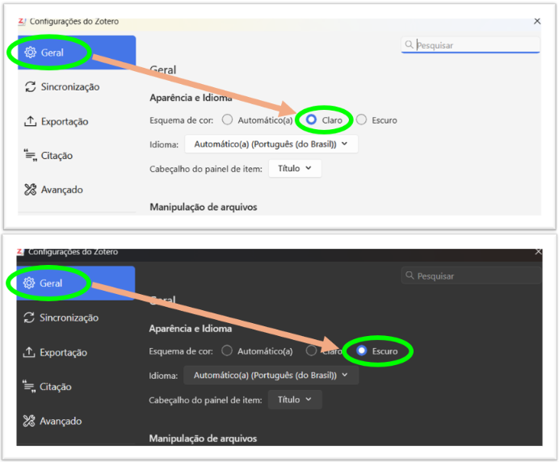Click 'Aparência e Idioma' heading in dark window
559x462 pixels.
[x=191, y=328]
